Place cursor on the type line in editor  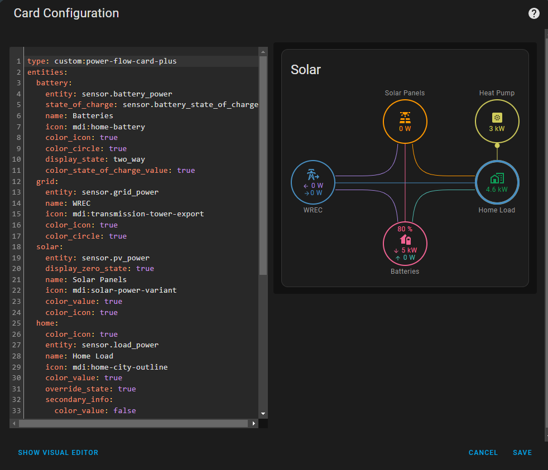(x=102, y=61)
